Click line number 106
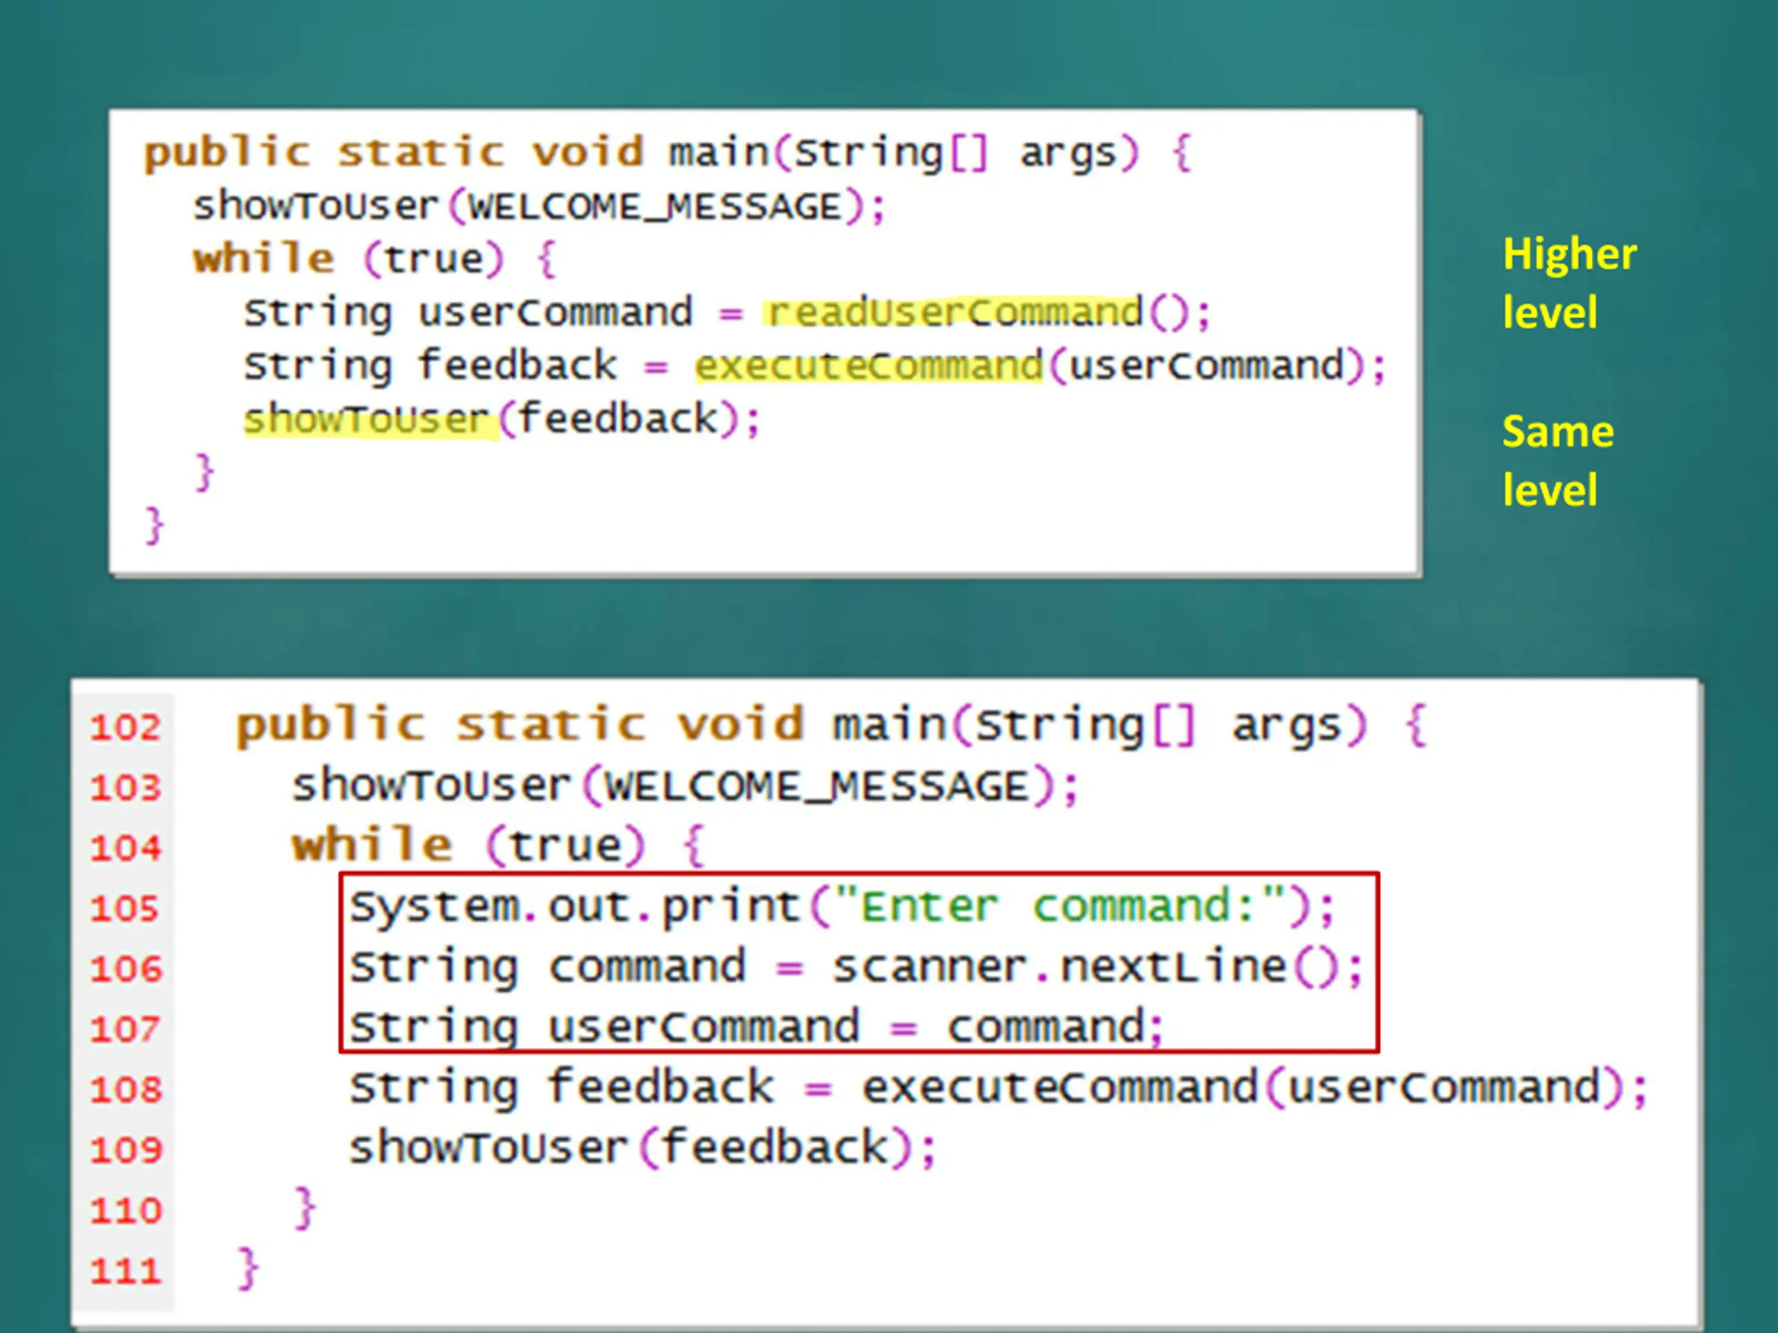1778x1333 pixels. click(x=126, y=969)
